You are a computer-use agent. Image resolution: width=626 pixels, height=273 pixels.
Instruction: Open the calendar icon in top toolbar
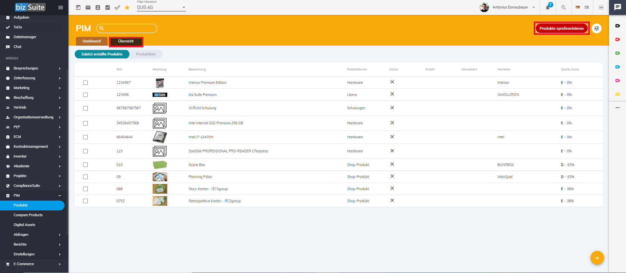[x=78, y=8]
